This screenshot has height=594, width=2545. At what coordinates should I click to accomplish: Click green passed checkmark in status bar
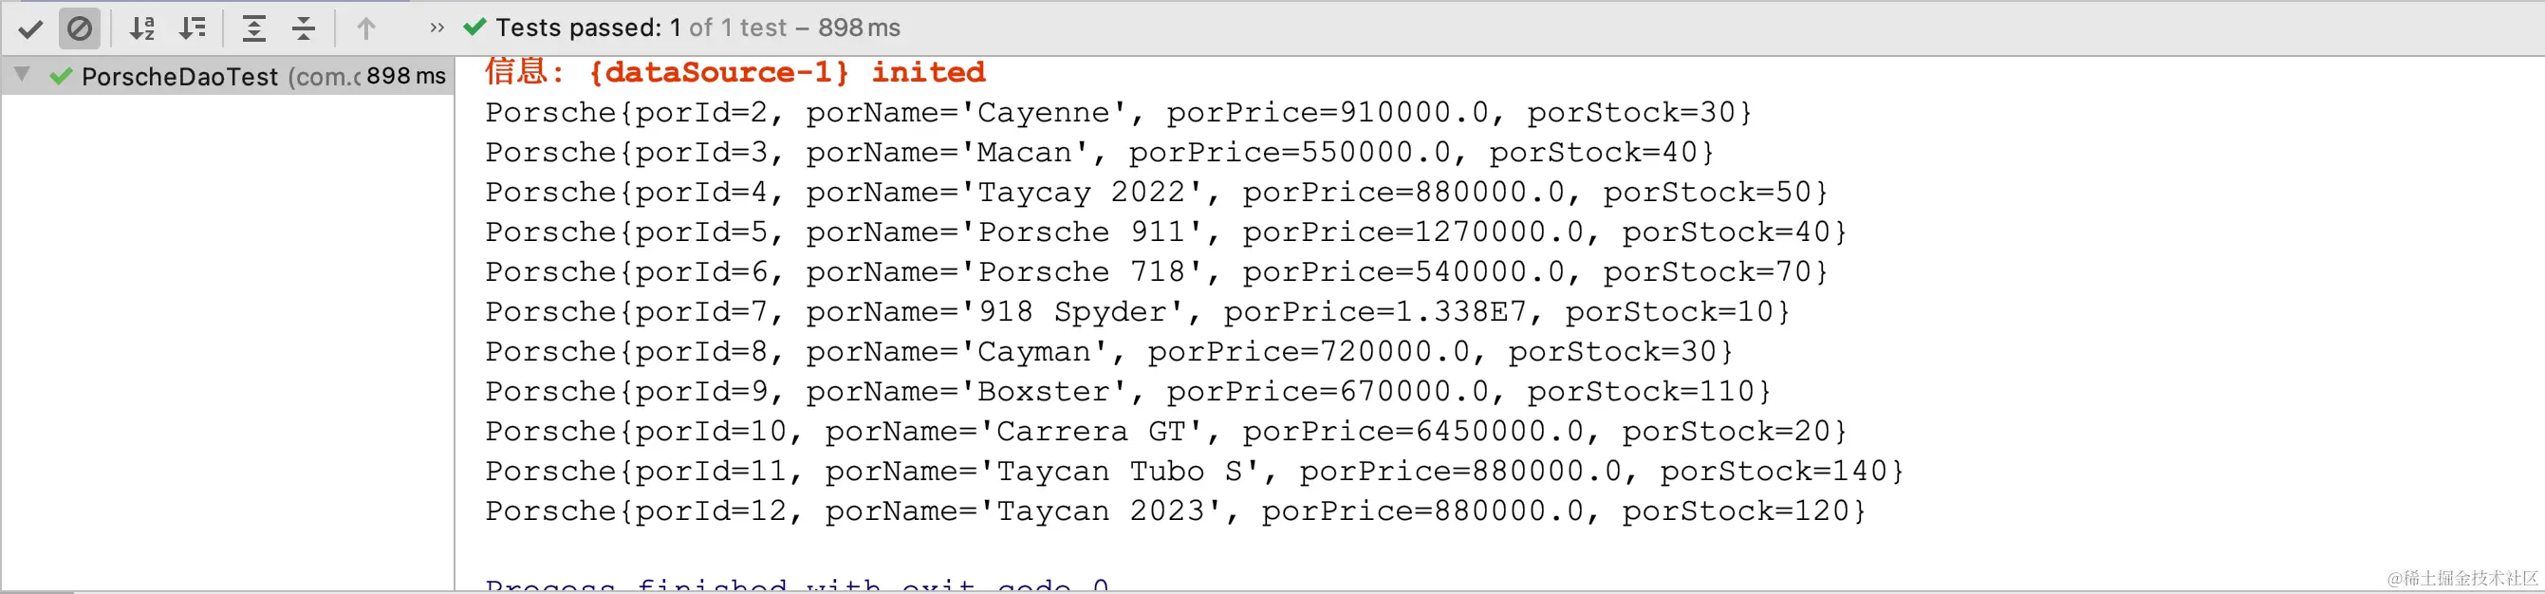pyautogui.click(x=474, y=28)
